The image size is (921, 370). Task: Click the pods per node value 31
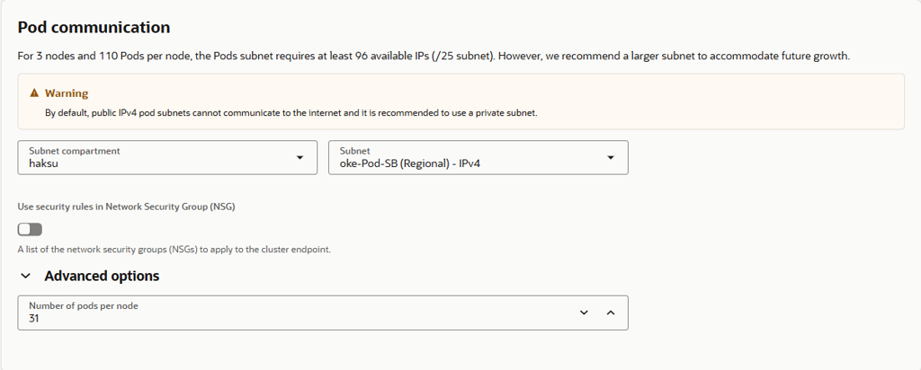(35, 318)
